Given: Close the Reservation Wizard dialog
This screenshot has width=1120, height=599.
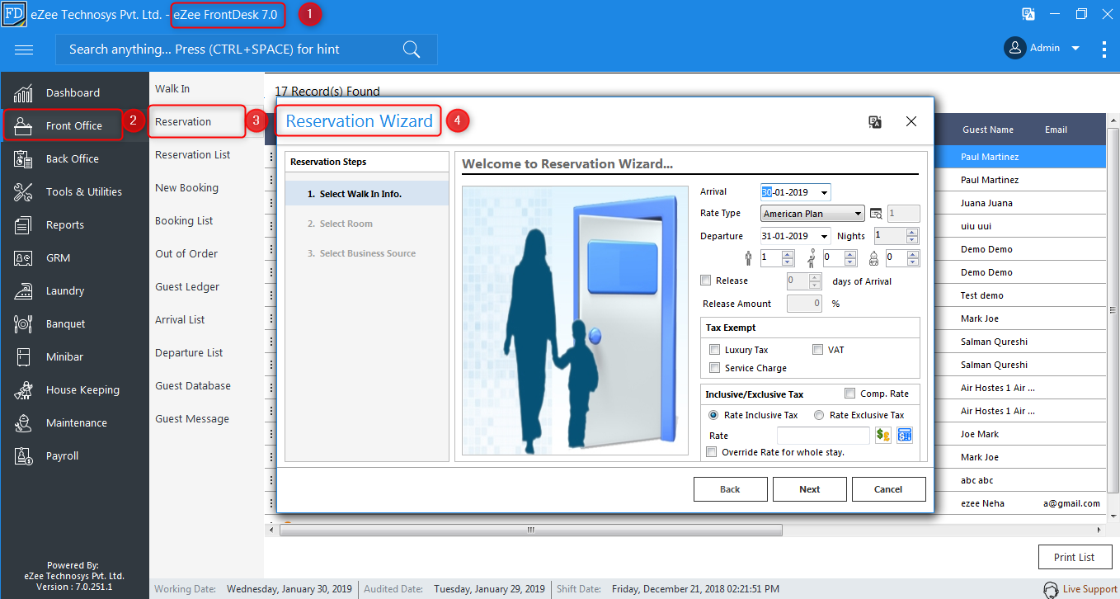Looking at the screenshot, I should click(911, 122).
